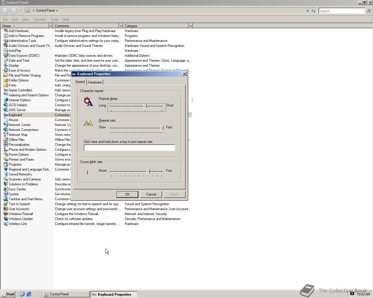Click the system tray clock
This screenshot has height=298, width=373.
[363, 294]
